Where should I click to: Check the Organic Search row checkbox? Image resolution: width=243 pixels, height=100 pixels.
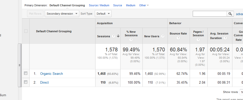point(26,73)
